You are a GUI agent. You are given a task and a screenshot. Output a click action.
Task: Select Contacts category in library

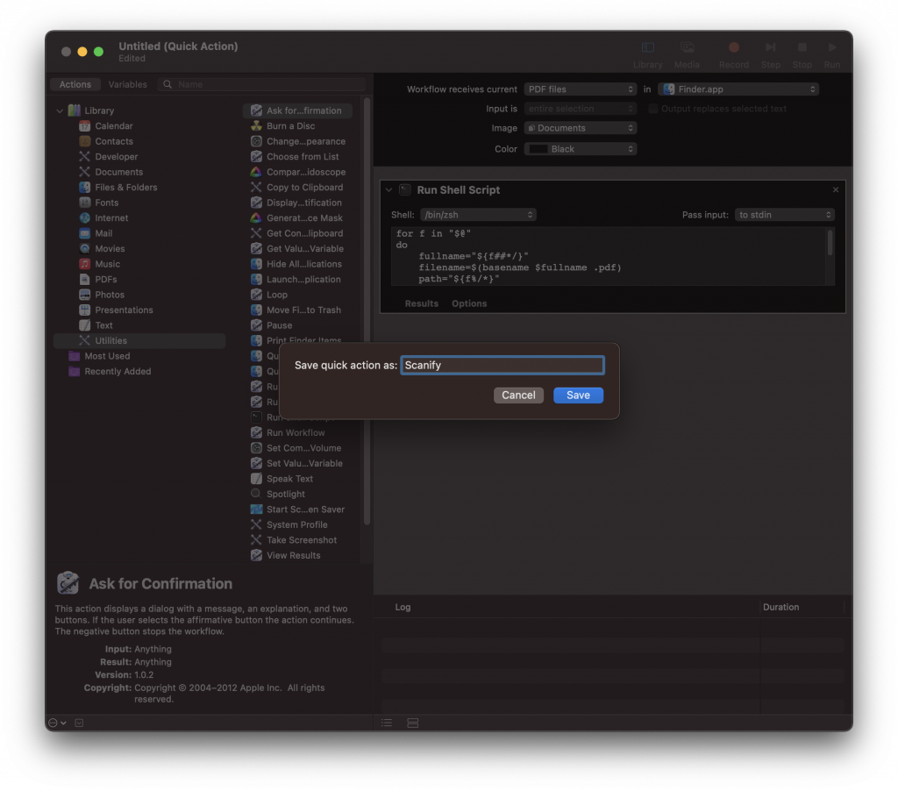(x=114, y=141)
